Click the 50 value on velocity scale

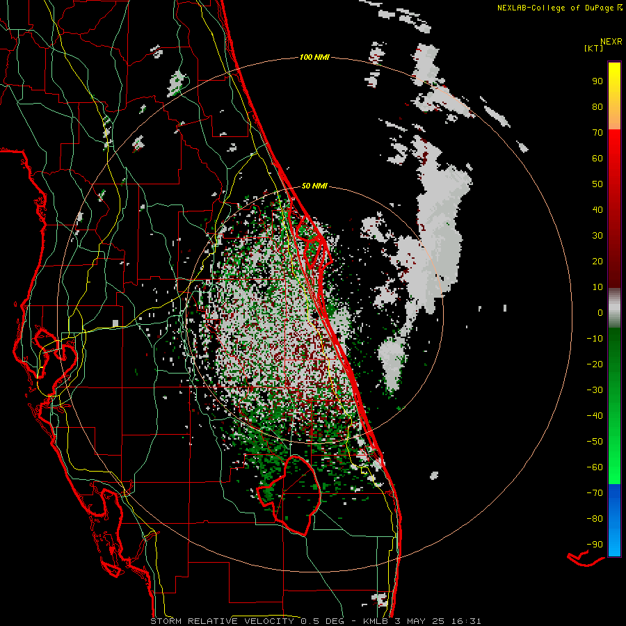coord(597,184)
